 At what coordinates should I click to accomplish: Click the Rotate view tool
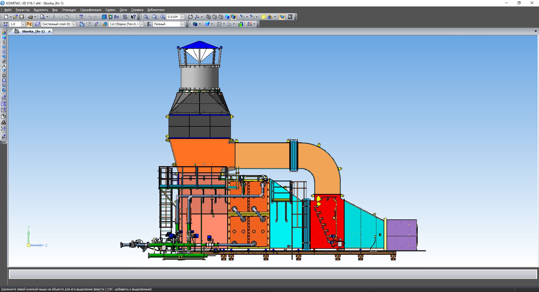[x=190, y=17]
